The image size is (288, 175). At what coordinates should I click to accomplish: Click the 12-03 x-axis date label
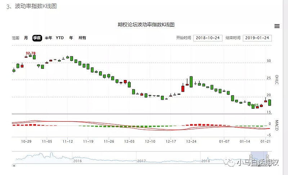[129, 142]
